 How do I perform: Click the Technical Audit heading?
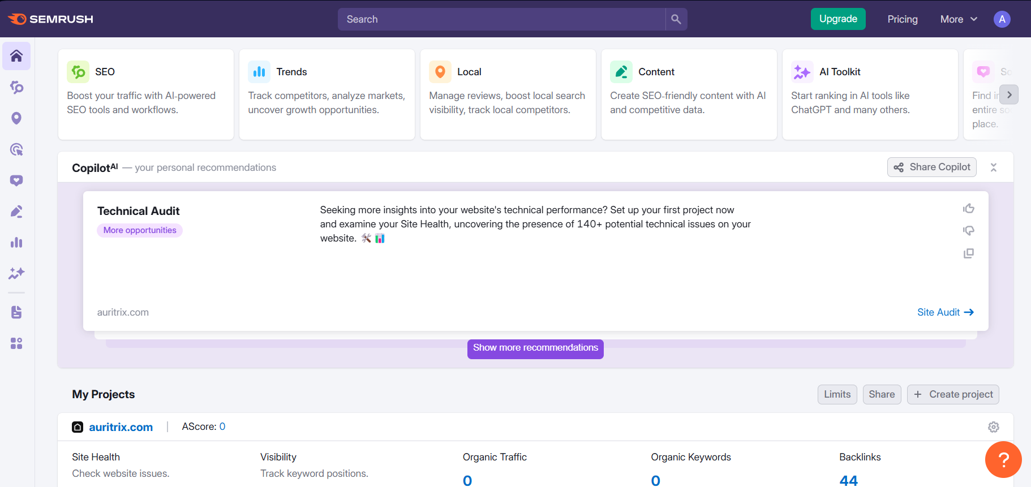(138, 211)
